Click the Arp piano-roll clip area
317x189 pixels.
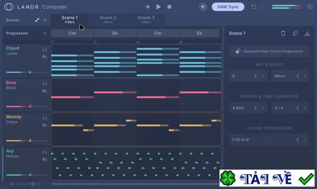136,164
